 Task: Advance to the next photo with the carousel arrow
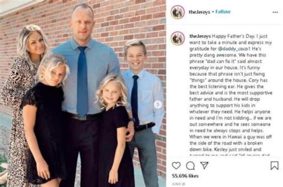158,105
